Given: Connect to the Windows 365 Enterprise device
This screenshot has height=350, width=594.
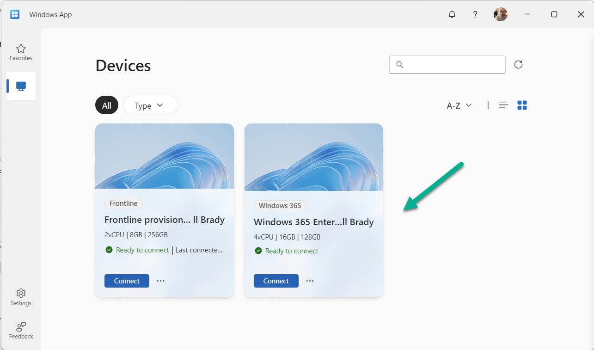Looking at the screenshot, I should (276, 281).
